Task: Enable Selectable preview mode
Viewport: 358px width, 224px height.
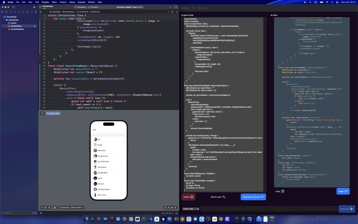Action: (x=46, y=207)
